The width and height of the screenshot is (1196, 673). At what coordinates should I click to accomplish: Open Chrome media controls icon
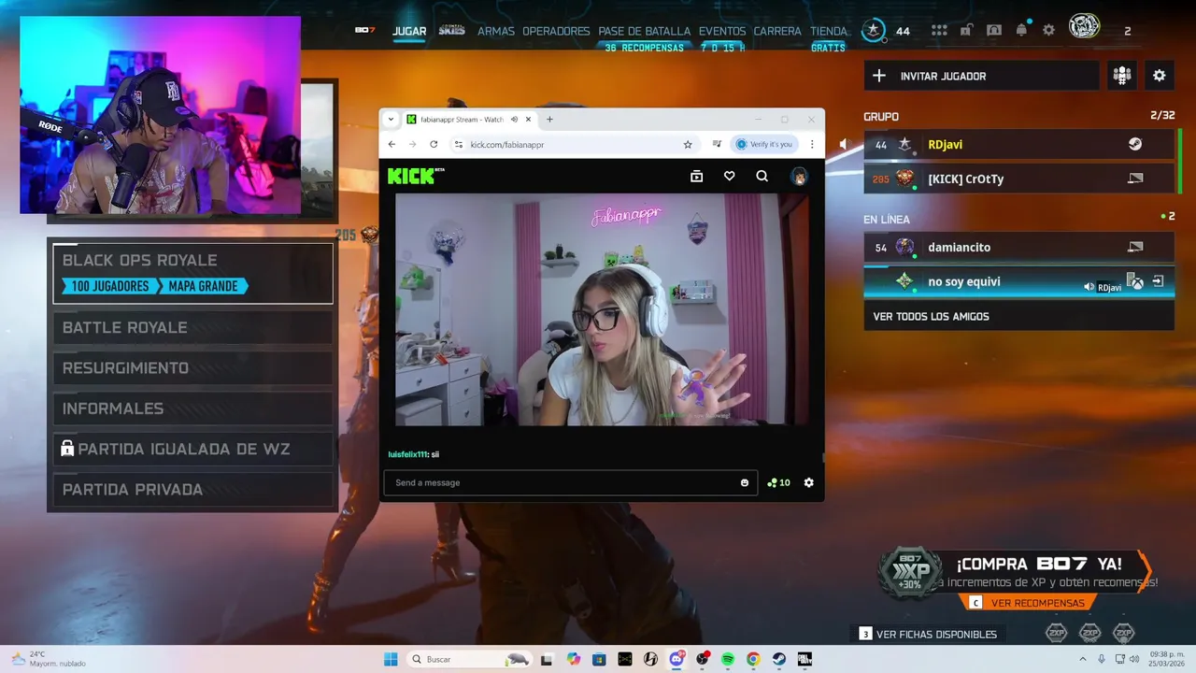tap(717, 144)
